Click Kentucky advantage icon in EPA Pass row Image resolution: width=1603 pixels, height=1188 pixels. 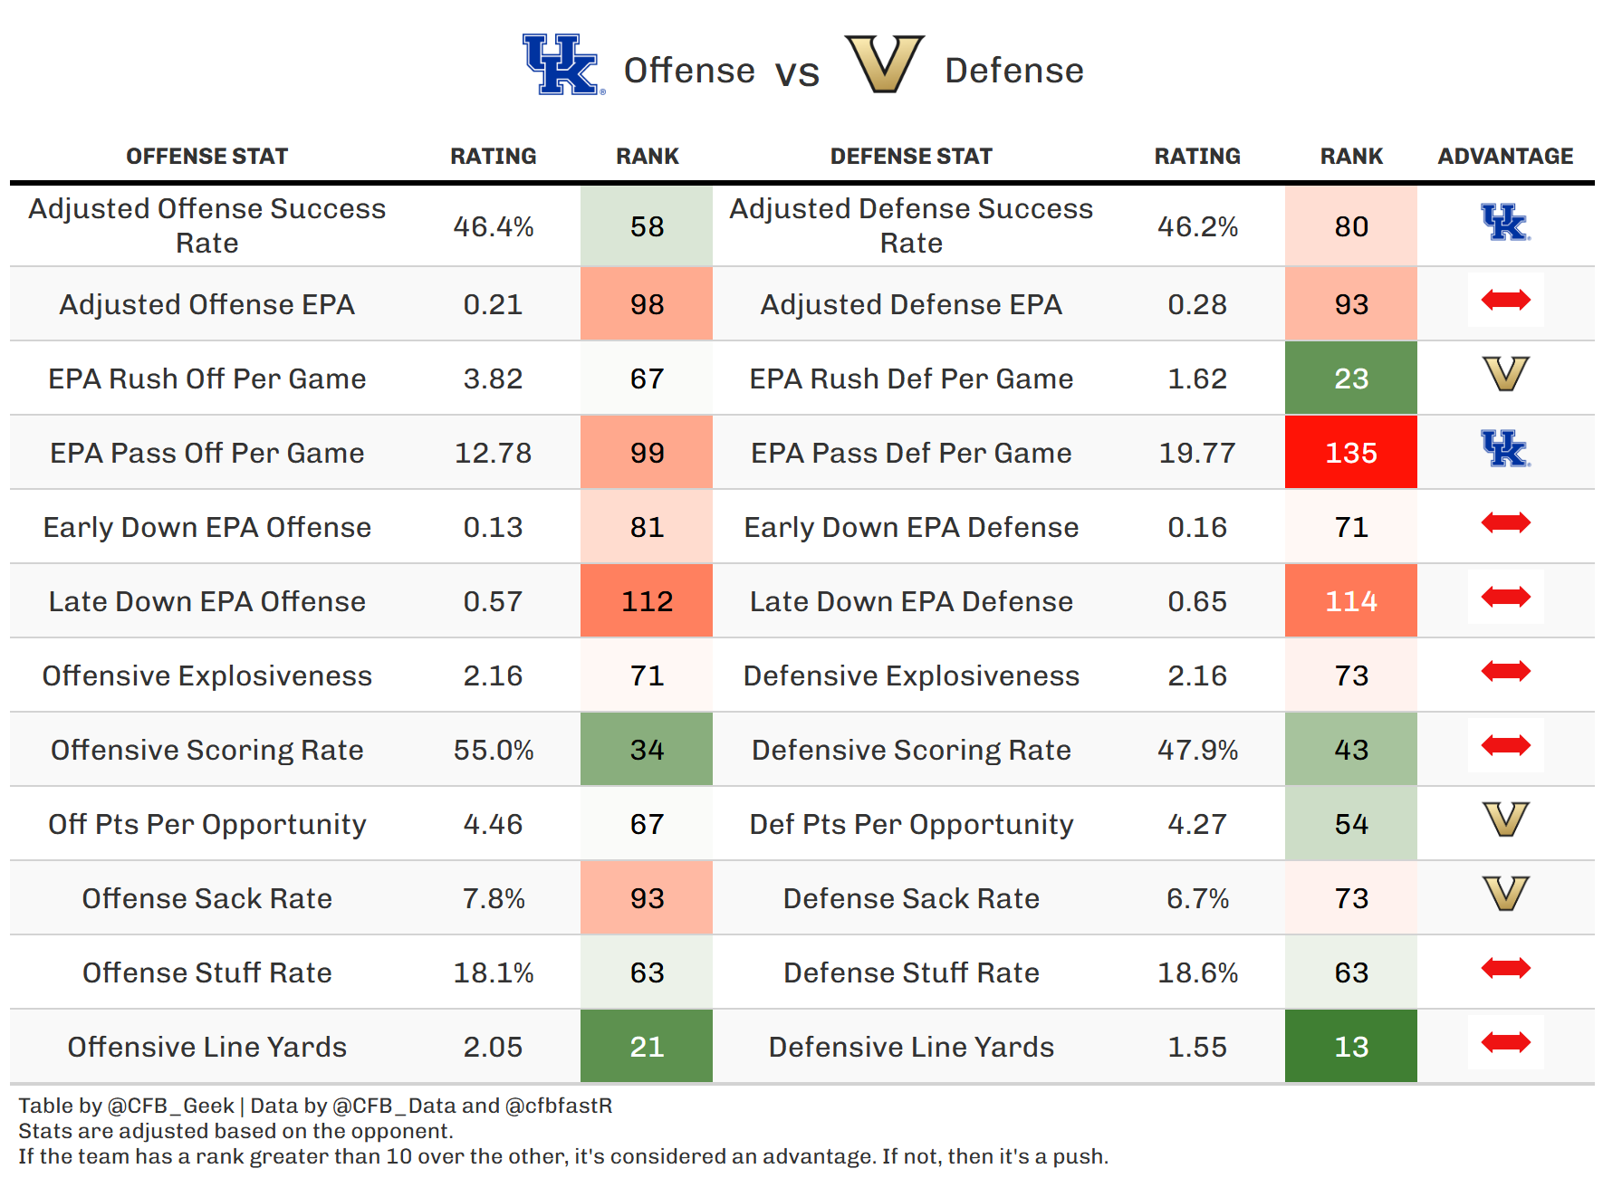[x=1505, y=449]
